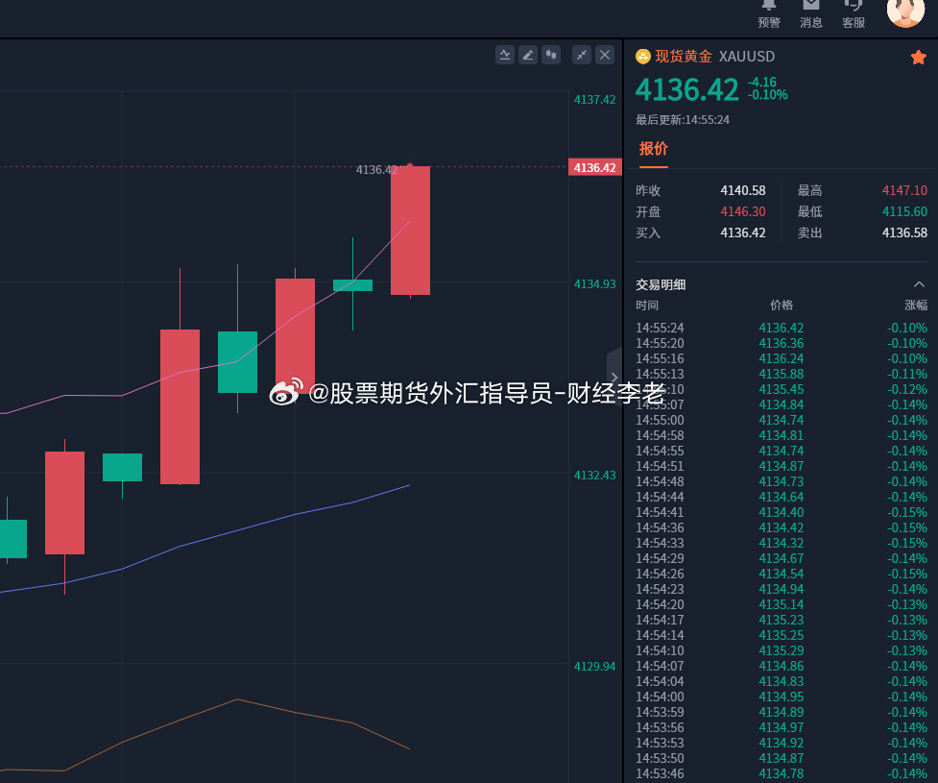Viewport: 938px width, 783px height.
Task: Click the small green doji candlestick
Action: pyautogui.click(x=353, y=285)
